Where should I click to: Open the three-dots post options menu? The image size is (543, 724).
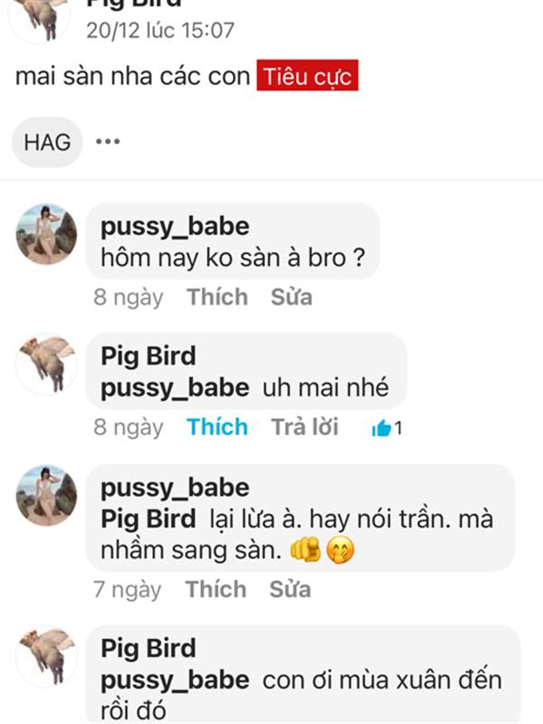(108, 141)
